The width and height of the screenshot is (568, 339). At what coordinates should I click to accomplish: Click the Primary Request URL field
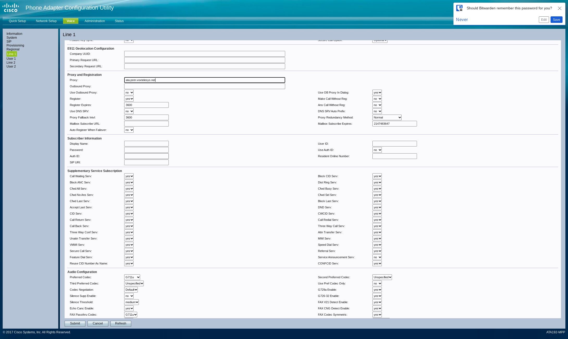click(205, 60)
